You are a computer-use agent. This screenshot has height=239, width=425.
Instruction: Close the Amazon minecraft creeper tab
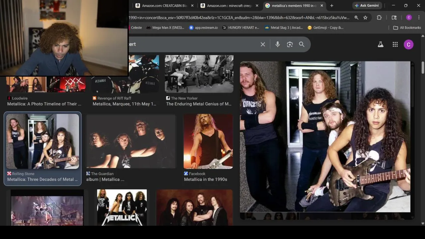click(x=257, y=6)
